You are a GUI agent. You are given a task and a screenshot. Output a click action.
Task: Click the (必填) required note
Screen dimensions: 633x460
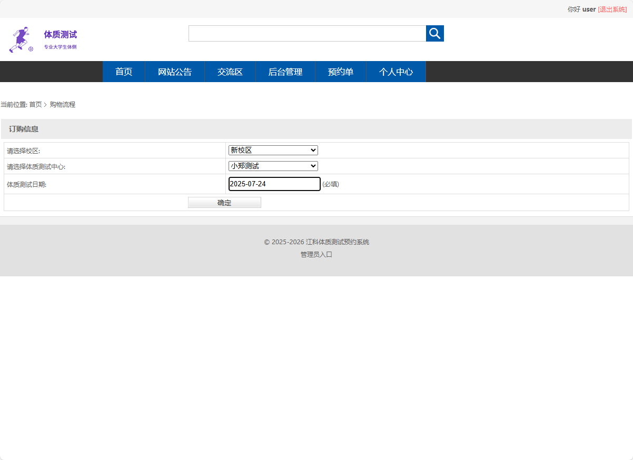point(331,184)
